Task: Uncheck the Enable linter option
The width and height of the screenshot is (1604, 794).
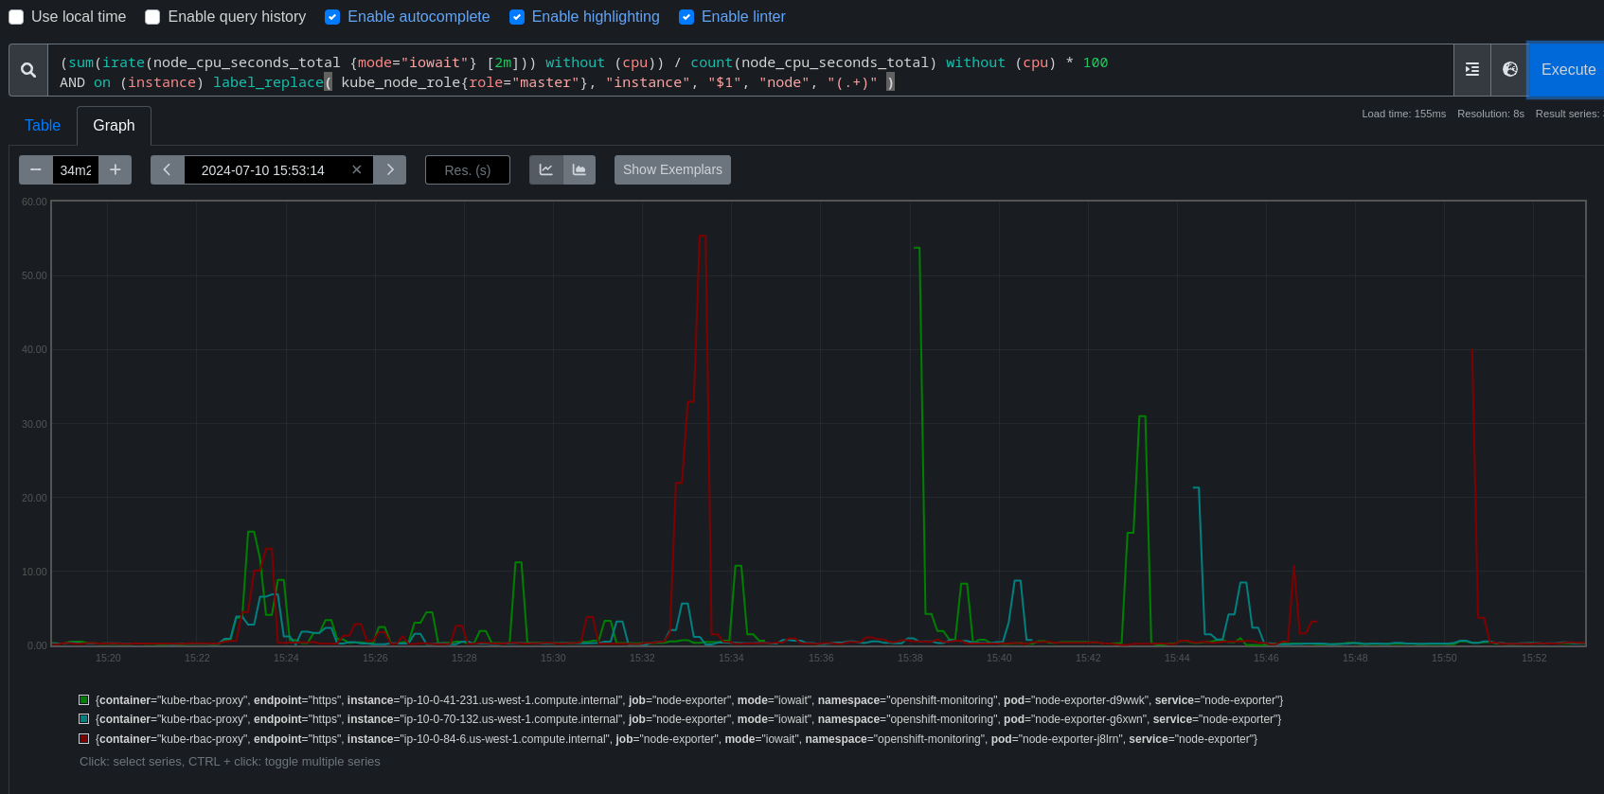Action: point(686,17)
